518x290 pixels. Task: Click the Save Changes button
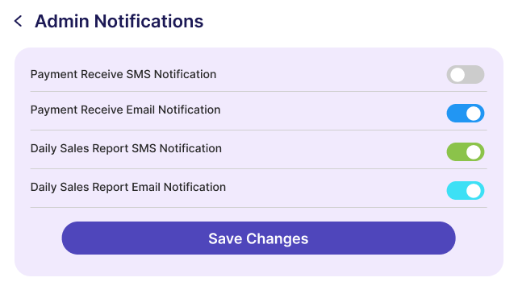258,238
